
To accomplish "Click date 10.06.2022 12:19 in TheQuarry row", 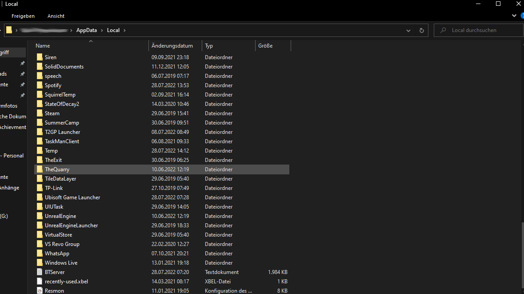I will (x=170, y=169).
